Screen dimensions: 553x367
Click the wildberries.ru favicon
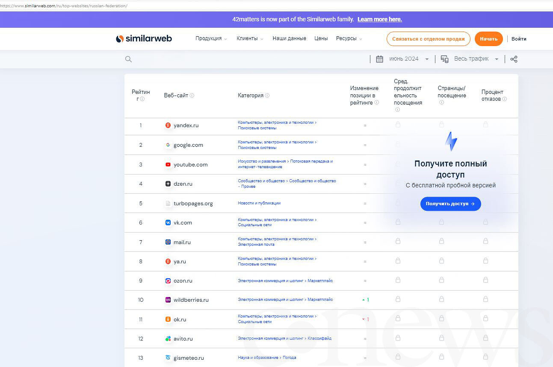click(168, 300)
